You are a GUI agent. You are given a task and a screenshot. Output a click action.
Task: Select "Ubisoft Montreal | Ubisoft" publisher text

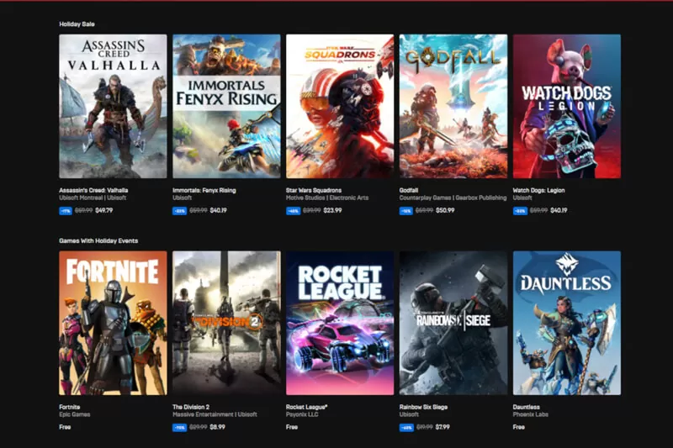pyautogui.click(x=93, y=198)
